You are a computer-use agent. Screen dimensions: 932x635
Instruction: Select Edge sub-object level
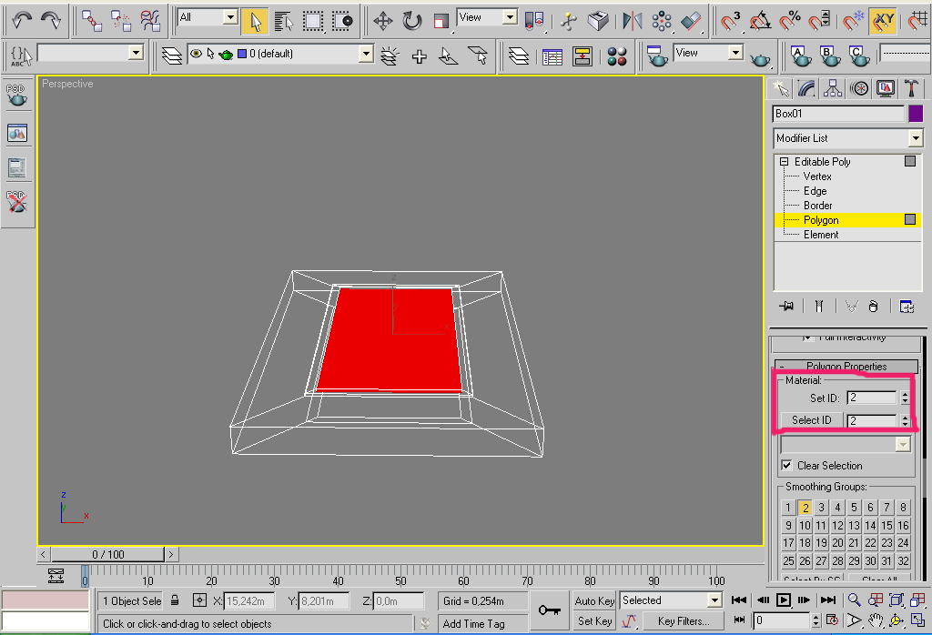click(815, 191)
